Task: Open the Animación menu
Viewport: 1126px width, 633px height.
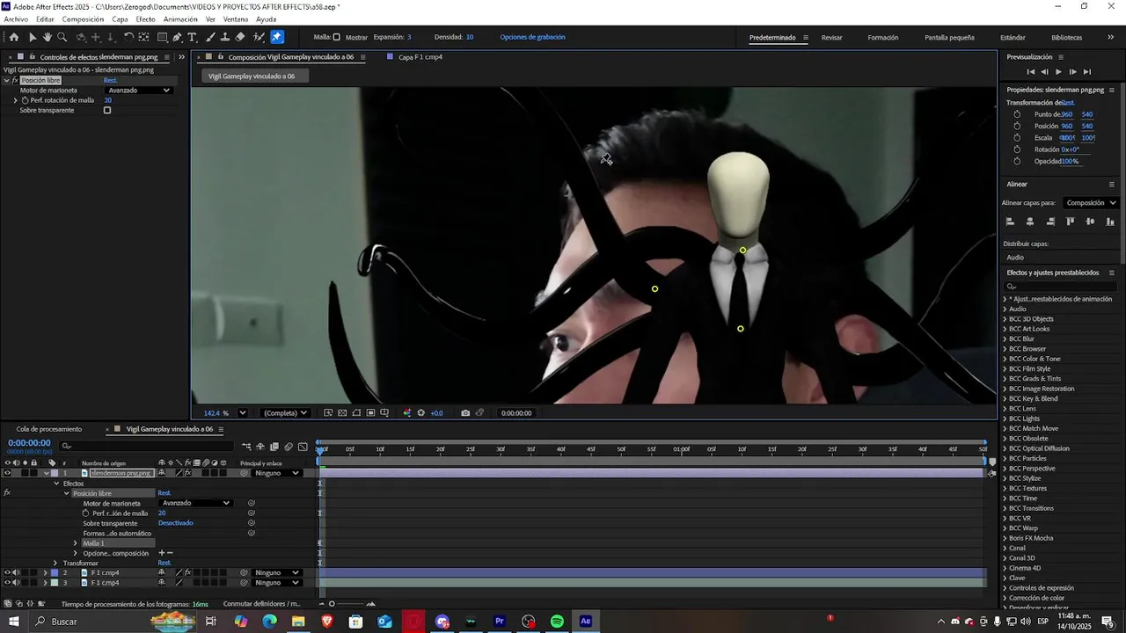Action: (180, 19)
